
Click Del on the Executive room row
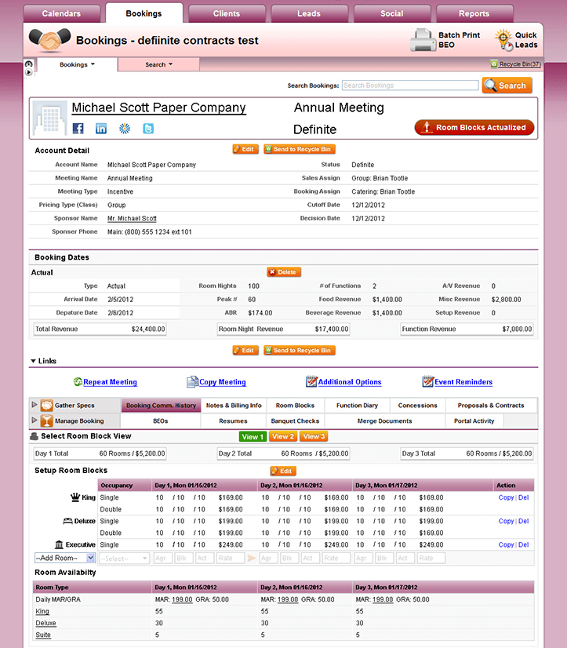[x=524, y=544]
